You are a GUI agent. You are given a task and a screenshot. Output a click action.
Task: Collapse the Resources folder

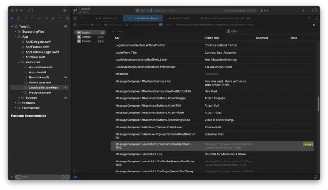click(x=19, y=62)
